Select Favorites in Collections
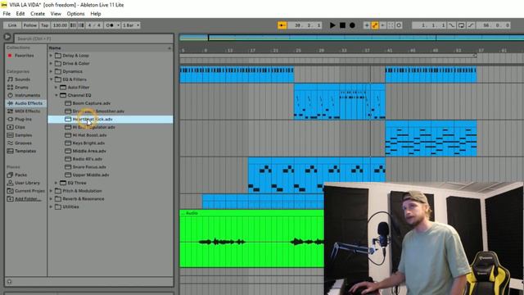Image resolution: width=524 pixels, height=295 pixels. tap(24, 56)
